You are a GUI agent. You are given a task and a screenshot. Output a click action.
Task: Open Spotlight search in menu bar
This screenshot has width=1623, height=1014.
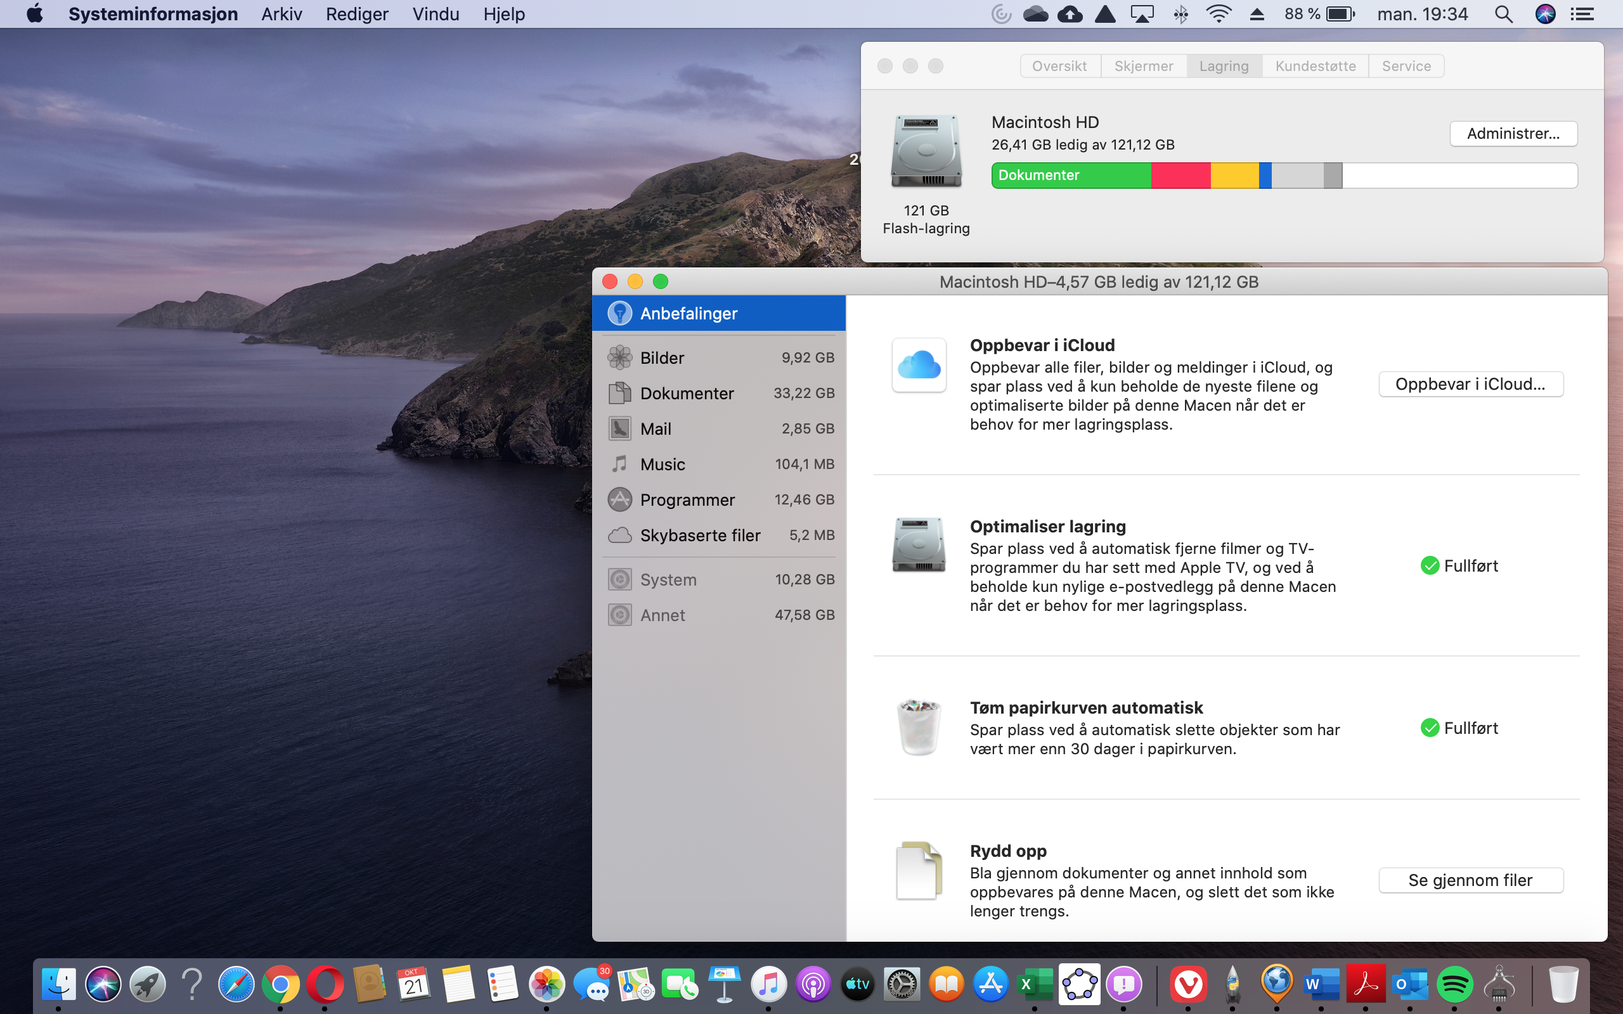click(1504, 14)
